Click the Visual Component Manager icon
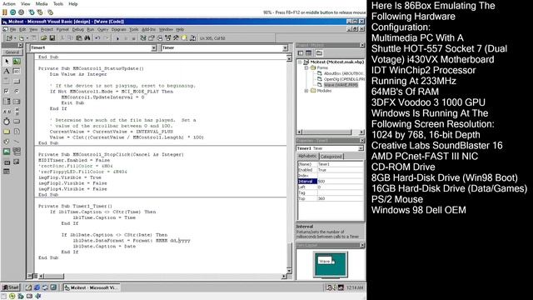 (x=192, y=38)
